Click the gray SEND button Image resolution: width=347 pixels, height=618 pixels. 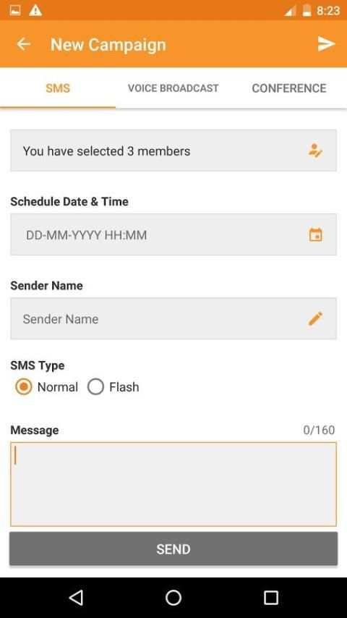(173, 549)
